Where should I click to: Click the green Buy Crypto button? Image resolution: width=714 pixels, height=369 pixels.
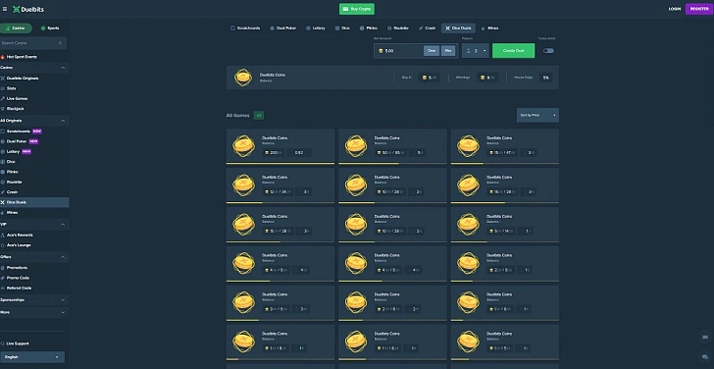357,9
